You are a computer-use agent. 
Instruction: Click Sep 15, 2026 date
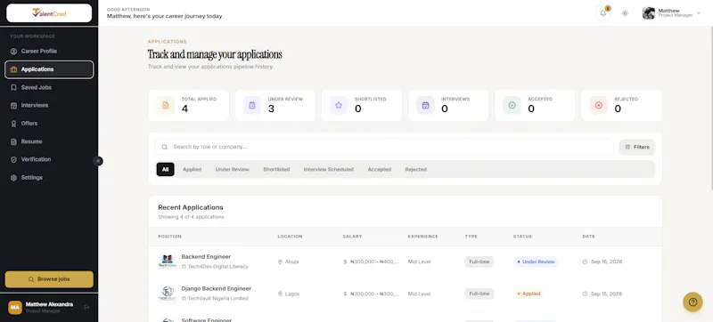click(607, 294)
